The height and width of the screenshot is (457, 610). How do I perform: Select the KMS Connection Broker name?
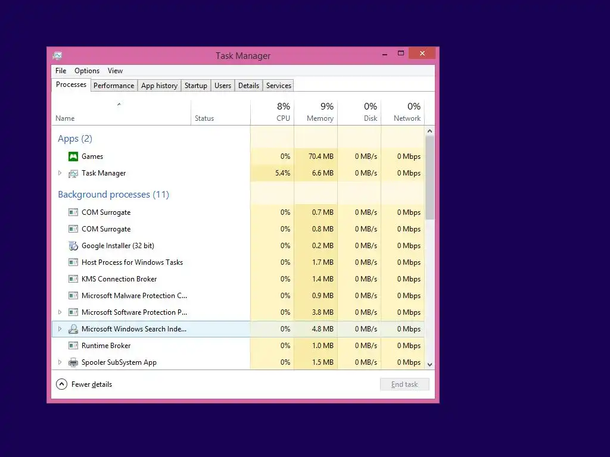[119, 279]
